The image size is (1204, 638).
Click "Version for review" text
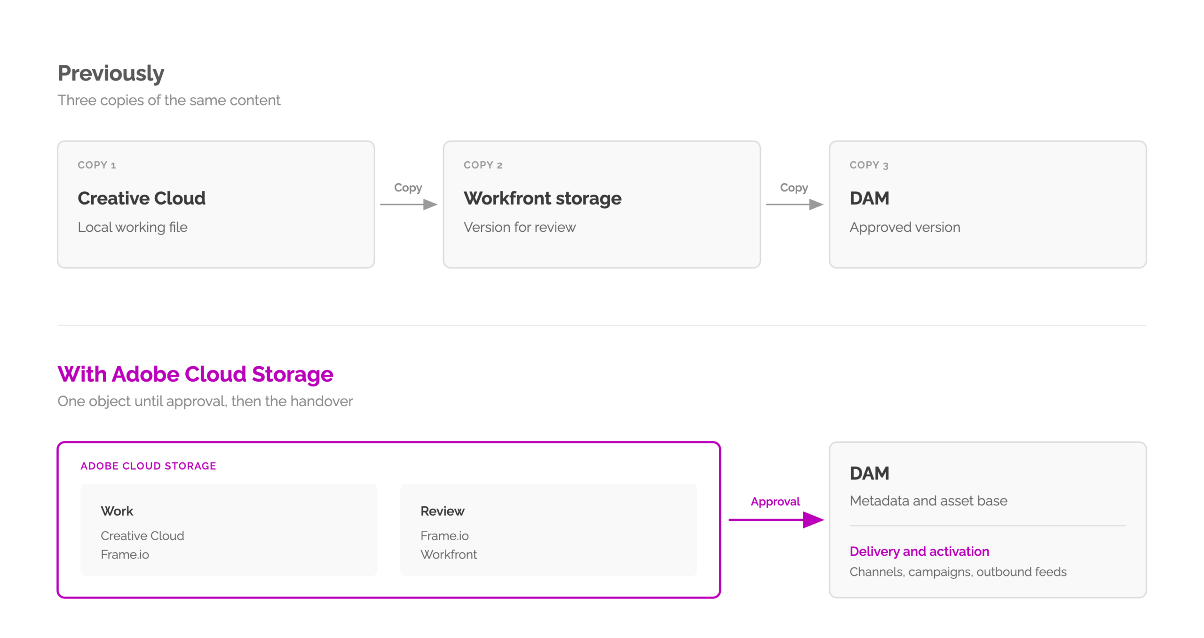[x=519, y=227]
